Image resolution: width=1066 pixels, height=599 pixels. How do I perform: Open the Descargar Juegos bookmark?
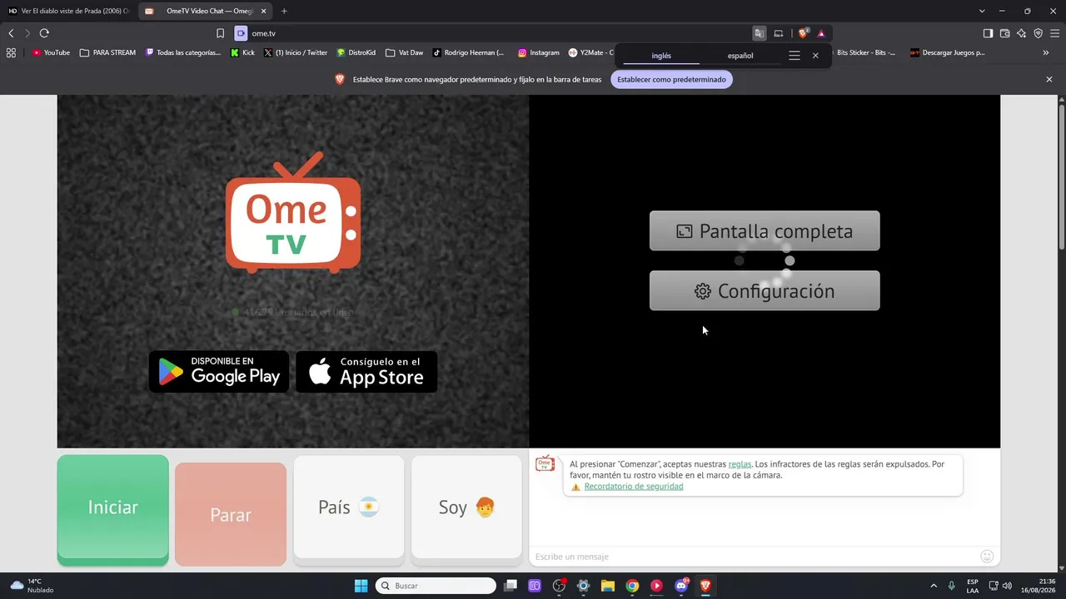[x=947, y=52]
